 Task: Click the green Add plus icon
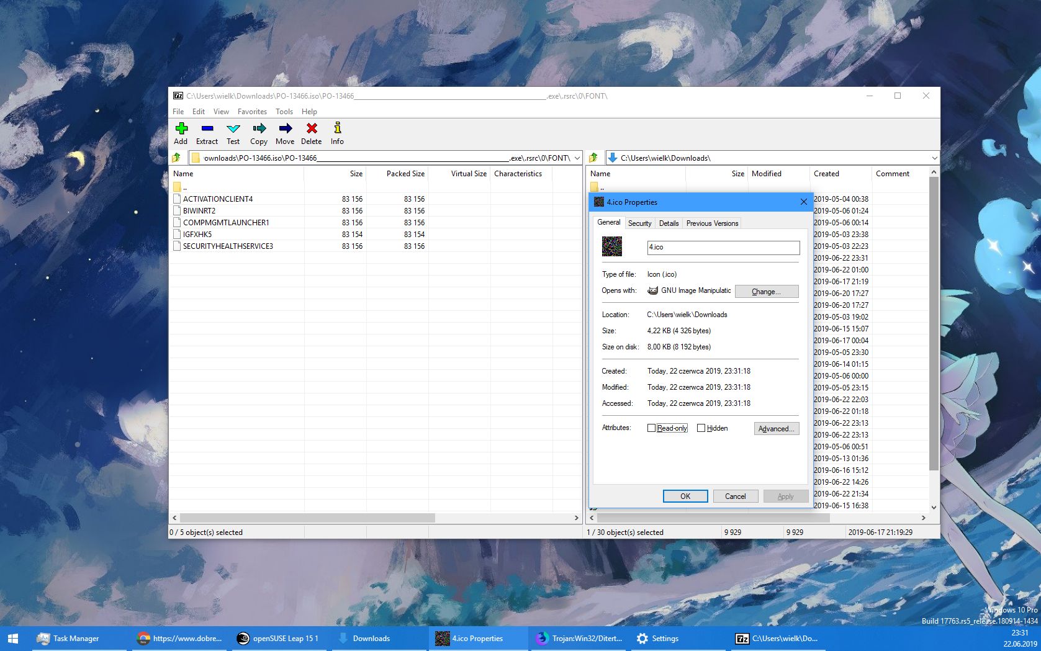[x=181, y=128]
